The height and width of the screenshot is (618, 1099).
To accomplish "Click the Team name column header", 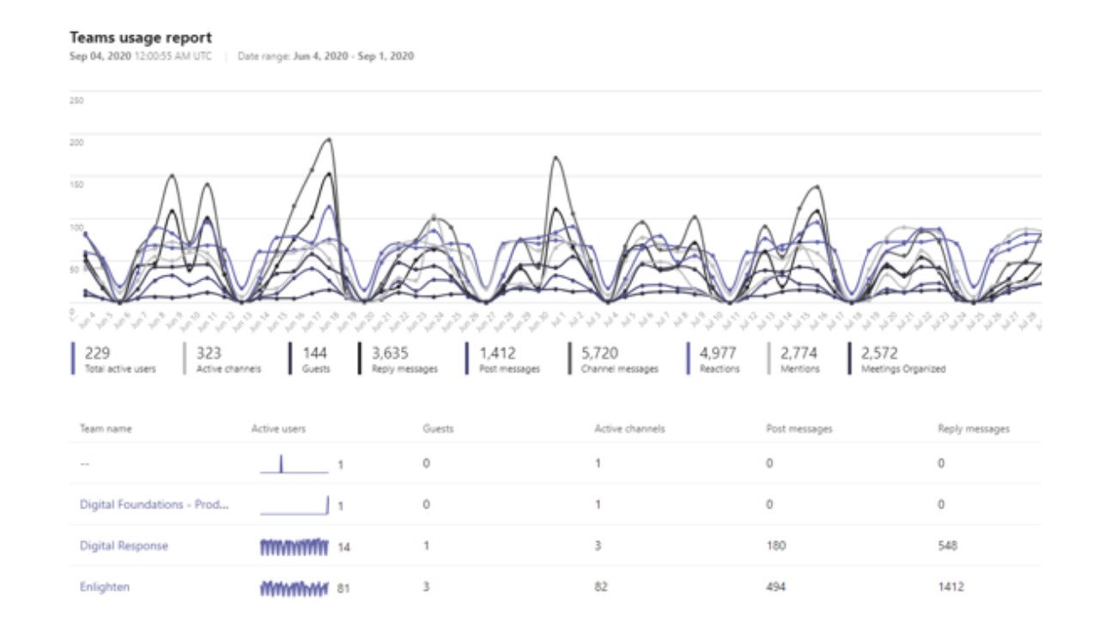I will [x=106, y=428].
